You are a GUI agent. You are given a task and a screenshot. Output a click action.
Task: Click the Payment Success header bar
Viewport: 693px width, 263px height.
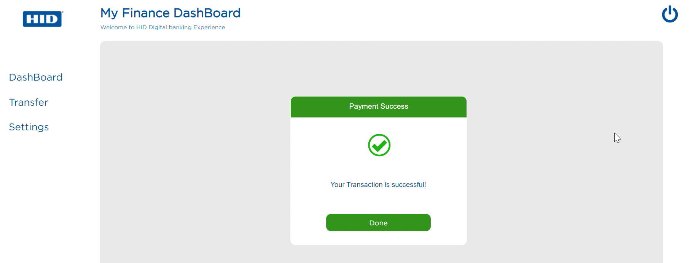pos(378,107)
